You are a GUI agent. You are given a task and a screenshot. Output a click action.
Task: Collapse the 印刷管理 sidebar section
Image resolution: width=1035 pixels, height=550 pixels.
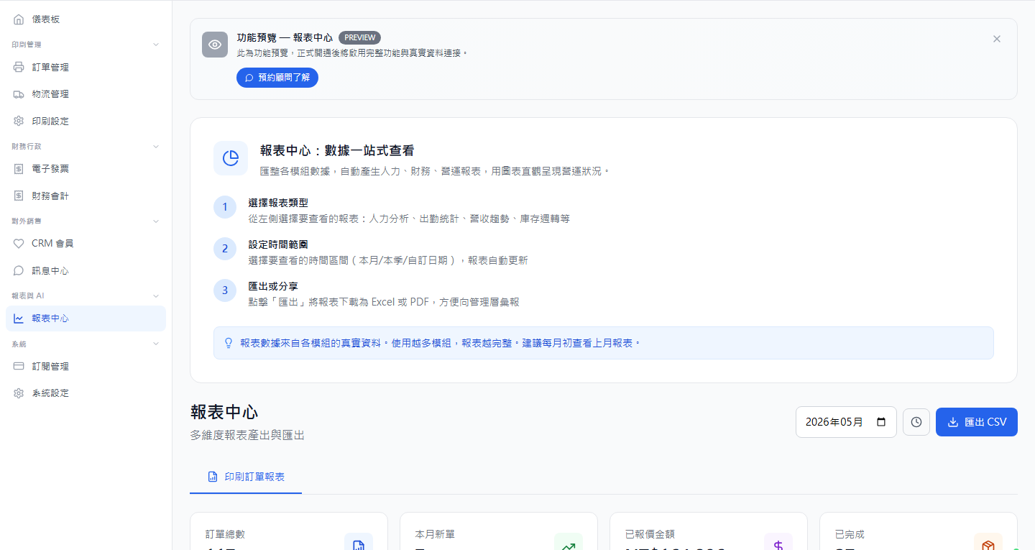tap(157, 45)
